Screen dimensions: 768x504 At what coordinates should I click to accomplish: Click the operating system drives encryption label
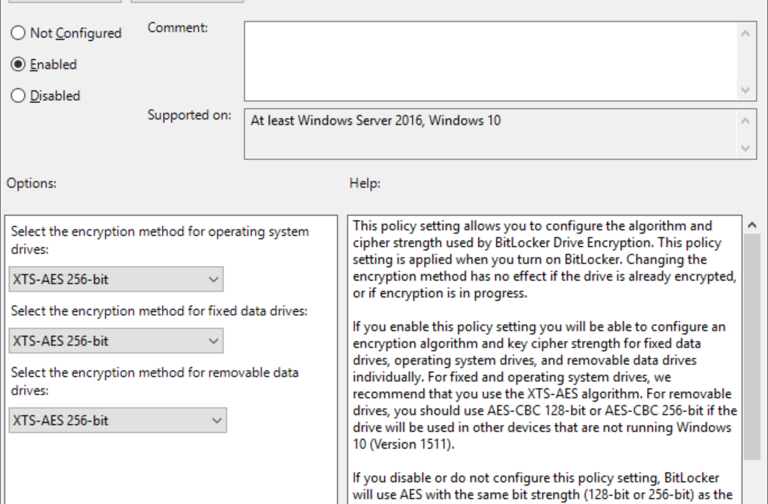[160, 240]
